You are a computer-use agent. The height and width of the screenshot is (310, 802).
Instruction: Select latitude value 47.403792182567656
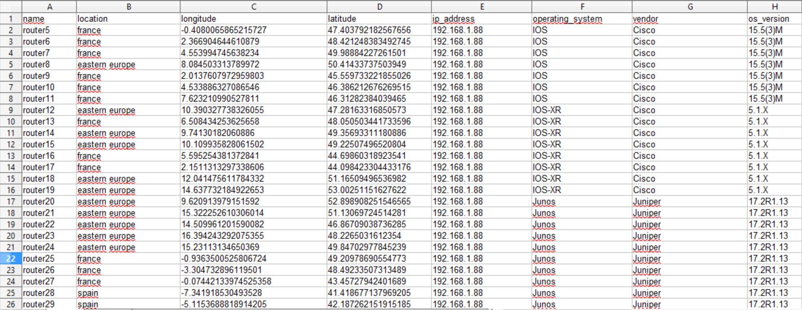click(379, 30)
